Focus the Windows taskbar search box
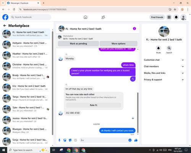Screen dimensions: 191x153 tap(29, 150)
